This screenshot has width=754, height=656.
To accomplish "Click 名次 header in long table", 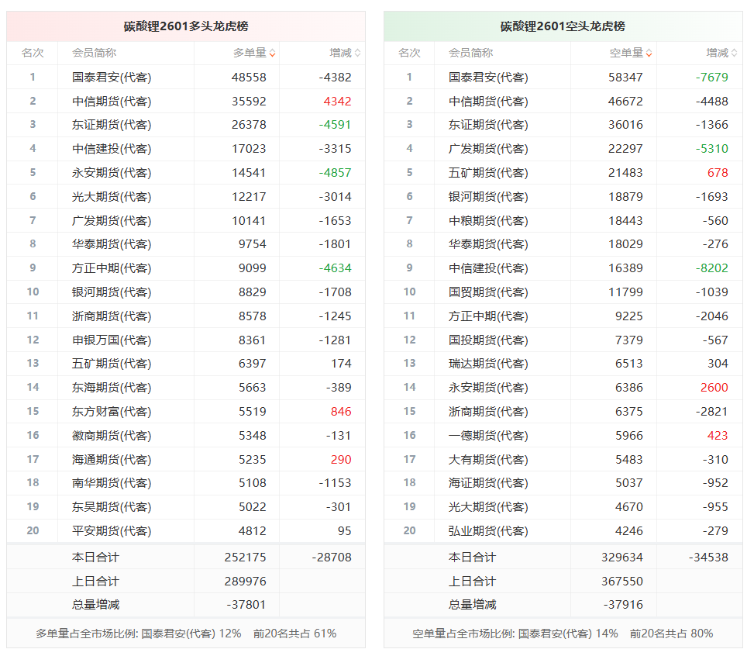I will [x=33, y=53].
